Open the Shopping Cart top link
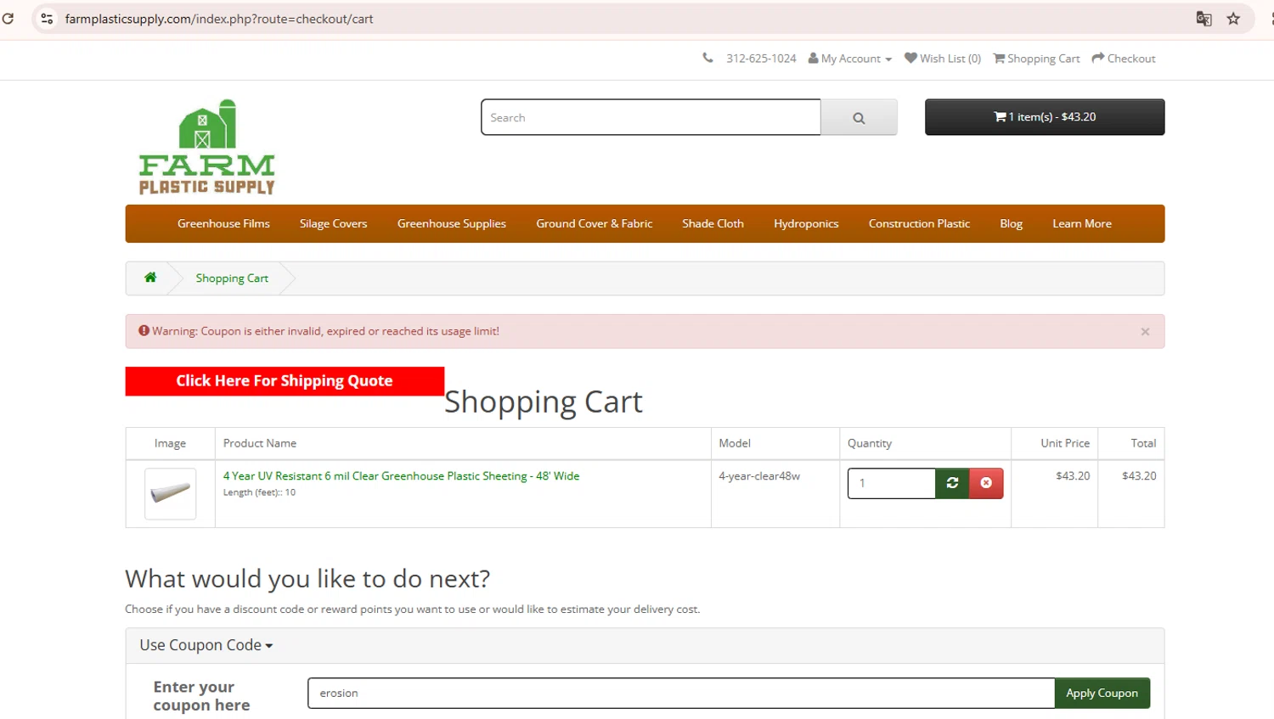The width and height of the screenshot is (1274, 719). (1036, 59)
